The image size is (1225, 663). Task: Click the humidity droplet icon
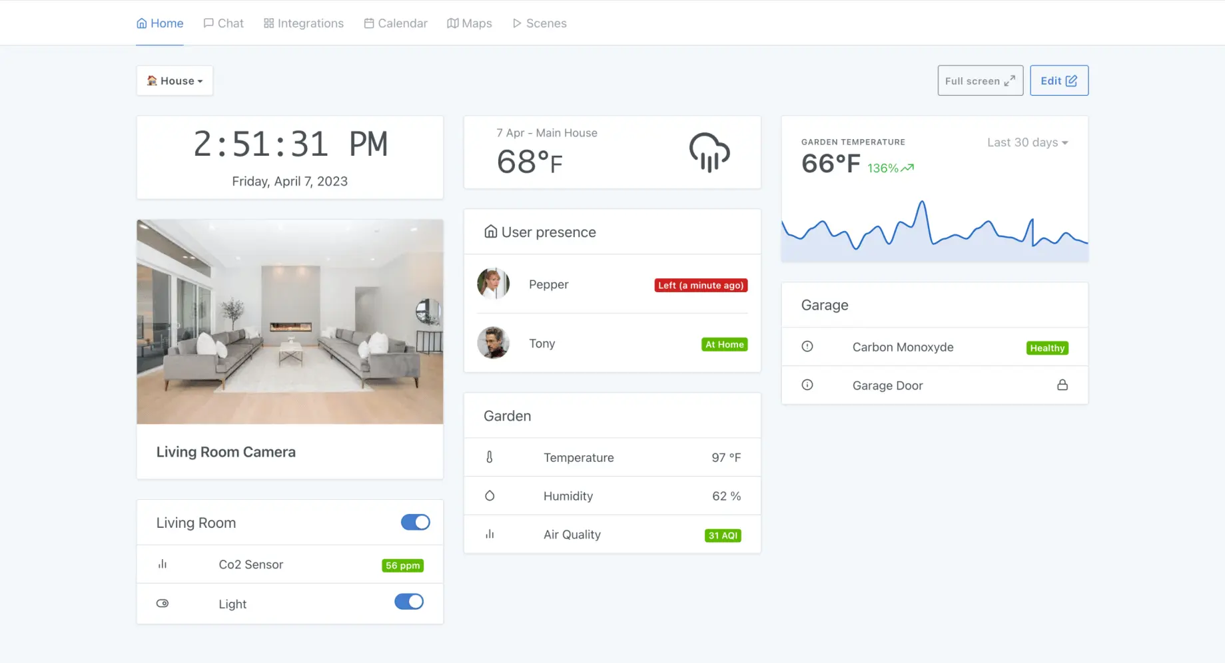[x=491, y=495]
